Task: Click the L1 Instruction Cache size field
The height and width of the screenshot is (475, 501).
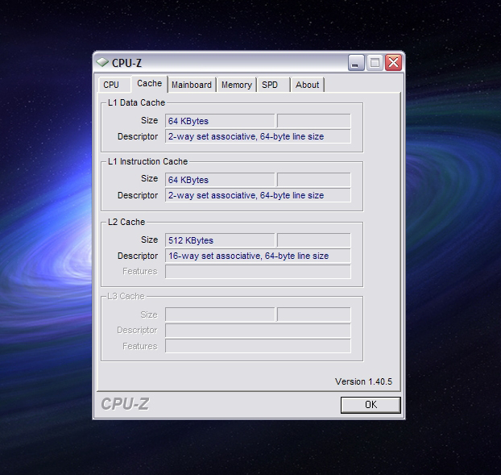Action: point(220,180)
